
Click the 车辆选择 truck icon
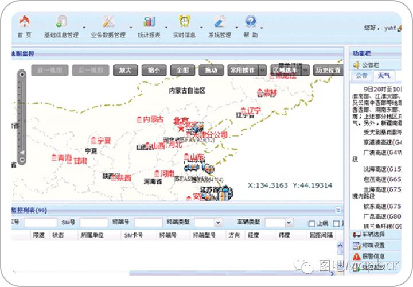click(357, 234)
